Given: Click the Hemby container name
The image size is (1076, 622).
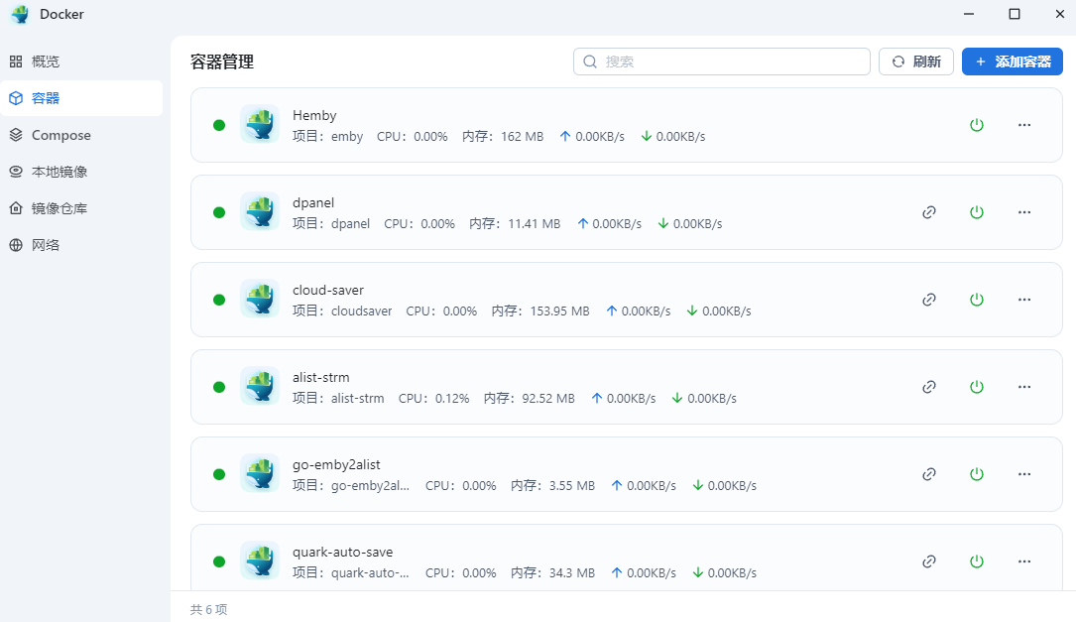Looking at the screenshot, I should pos(314,115).
